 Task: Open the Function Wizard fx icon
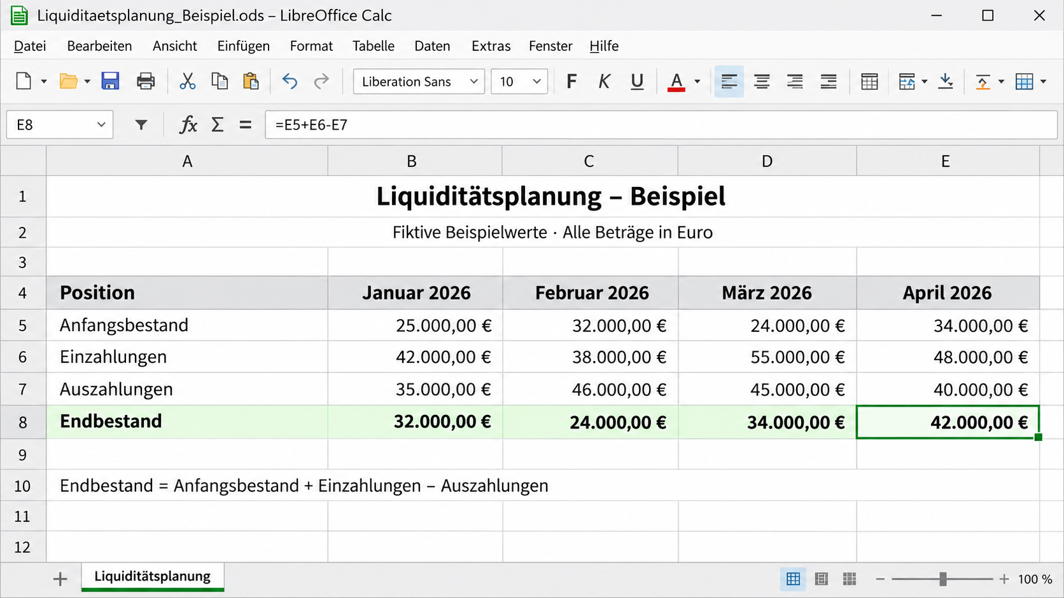pyautogui.click(x=188, y=125)
